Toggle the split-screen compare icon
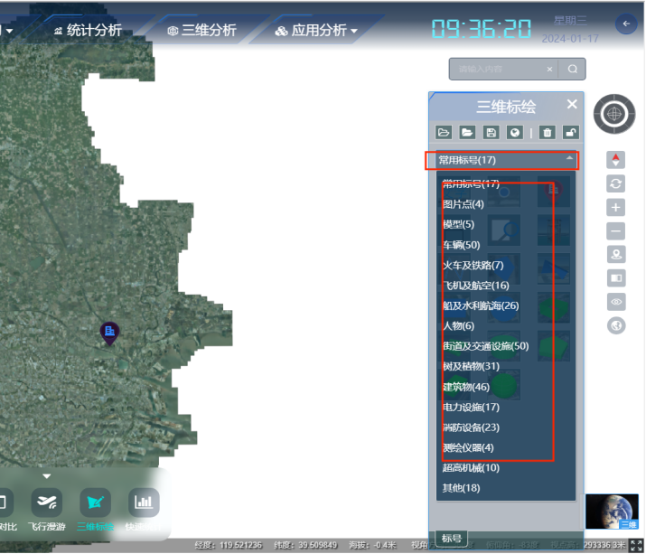 616,277
